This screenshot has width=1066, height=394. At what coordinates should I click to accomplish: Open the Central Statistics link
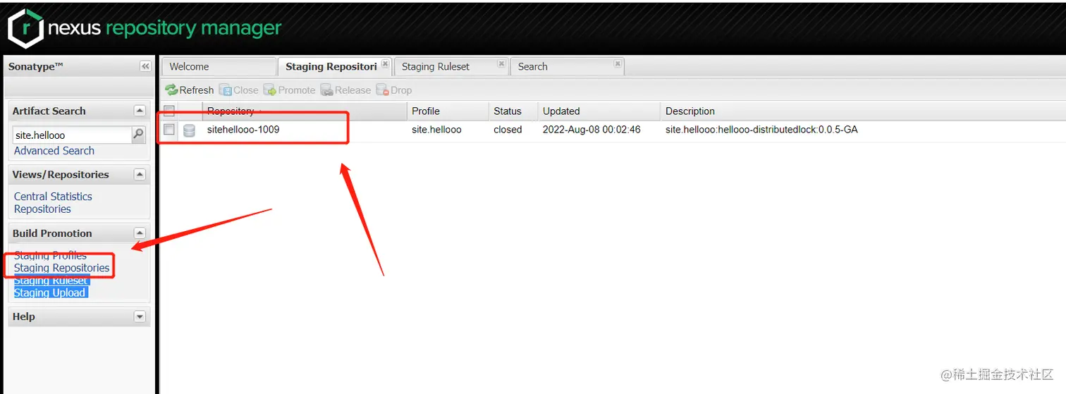[53, 197]
